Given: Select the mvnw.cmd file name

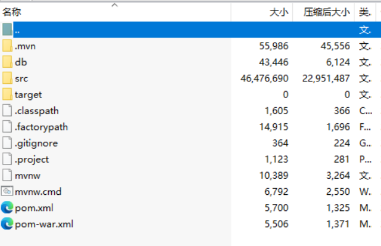Looking at the screenshot, I should pos(38,192).
